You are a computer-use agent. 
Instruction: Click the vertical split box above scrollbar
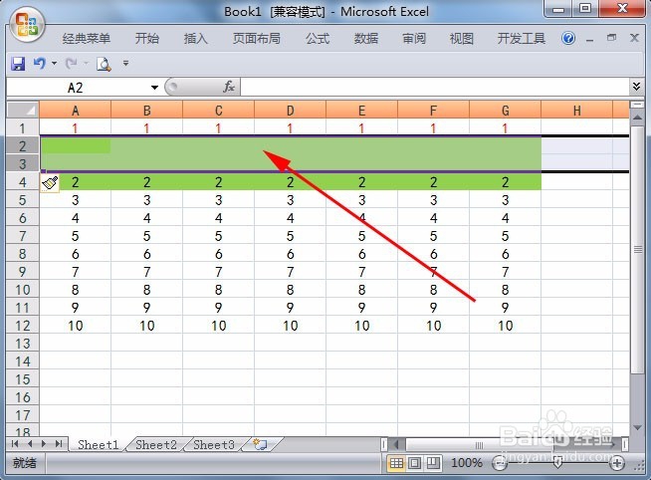(x=637, y=105)
